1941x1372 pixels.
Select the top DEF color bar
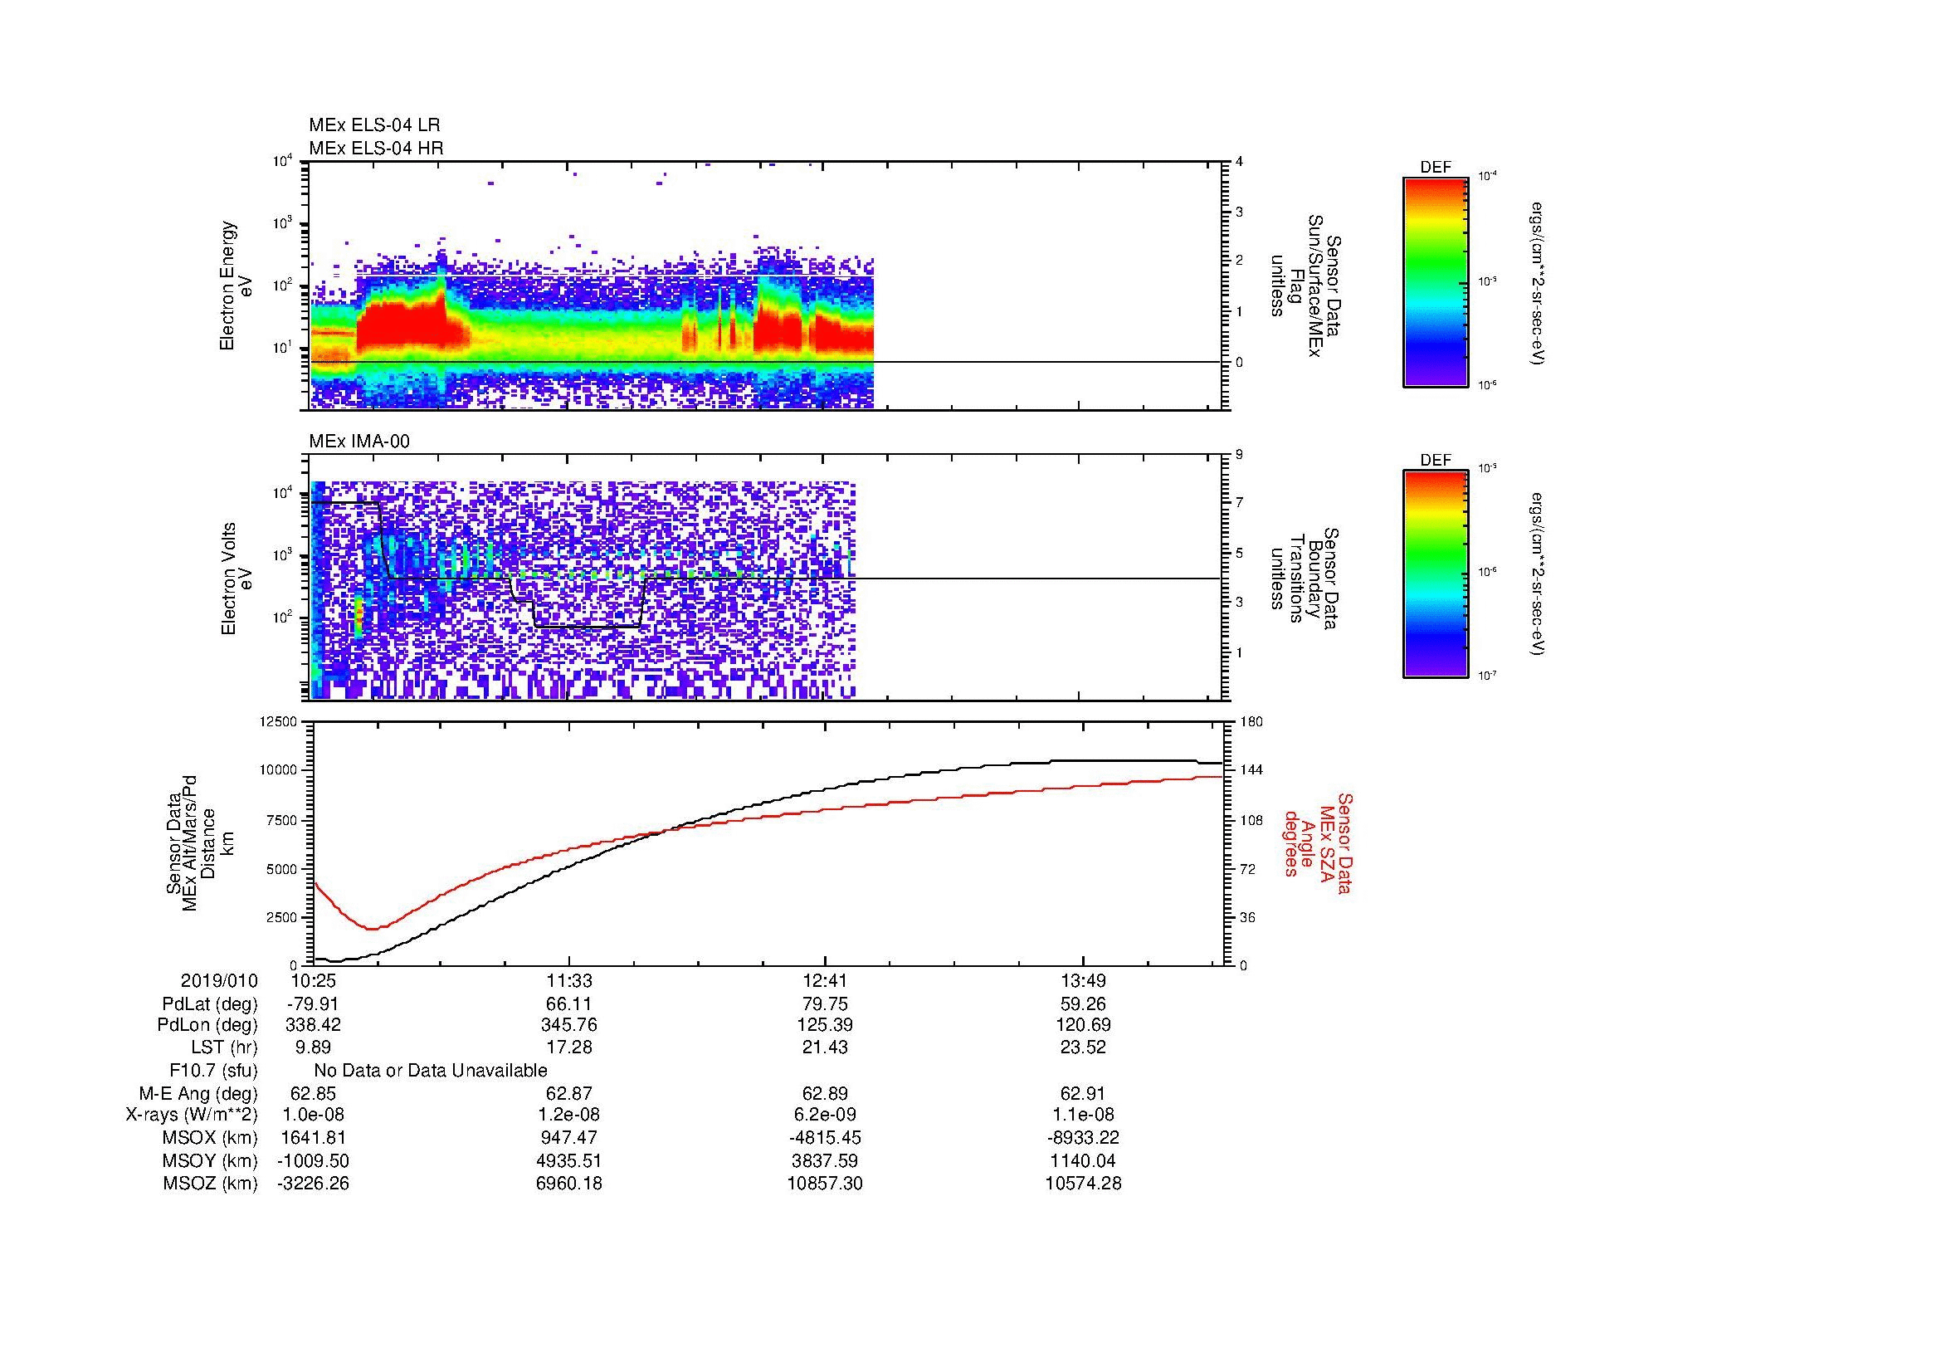1435,282
